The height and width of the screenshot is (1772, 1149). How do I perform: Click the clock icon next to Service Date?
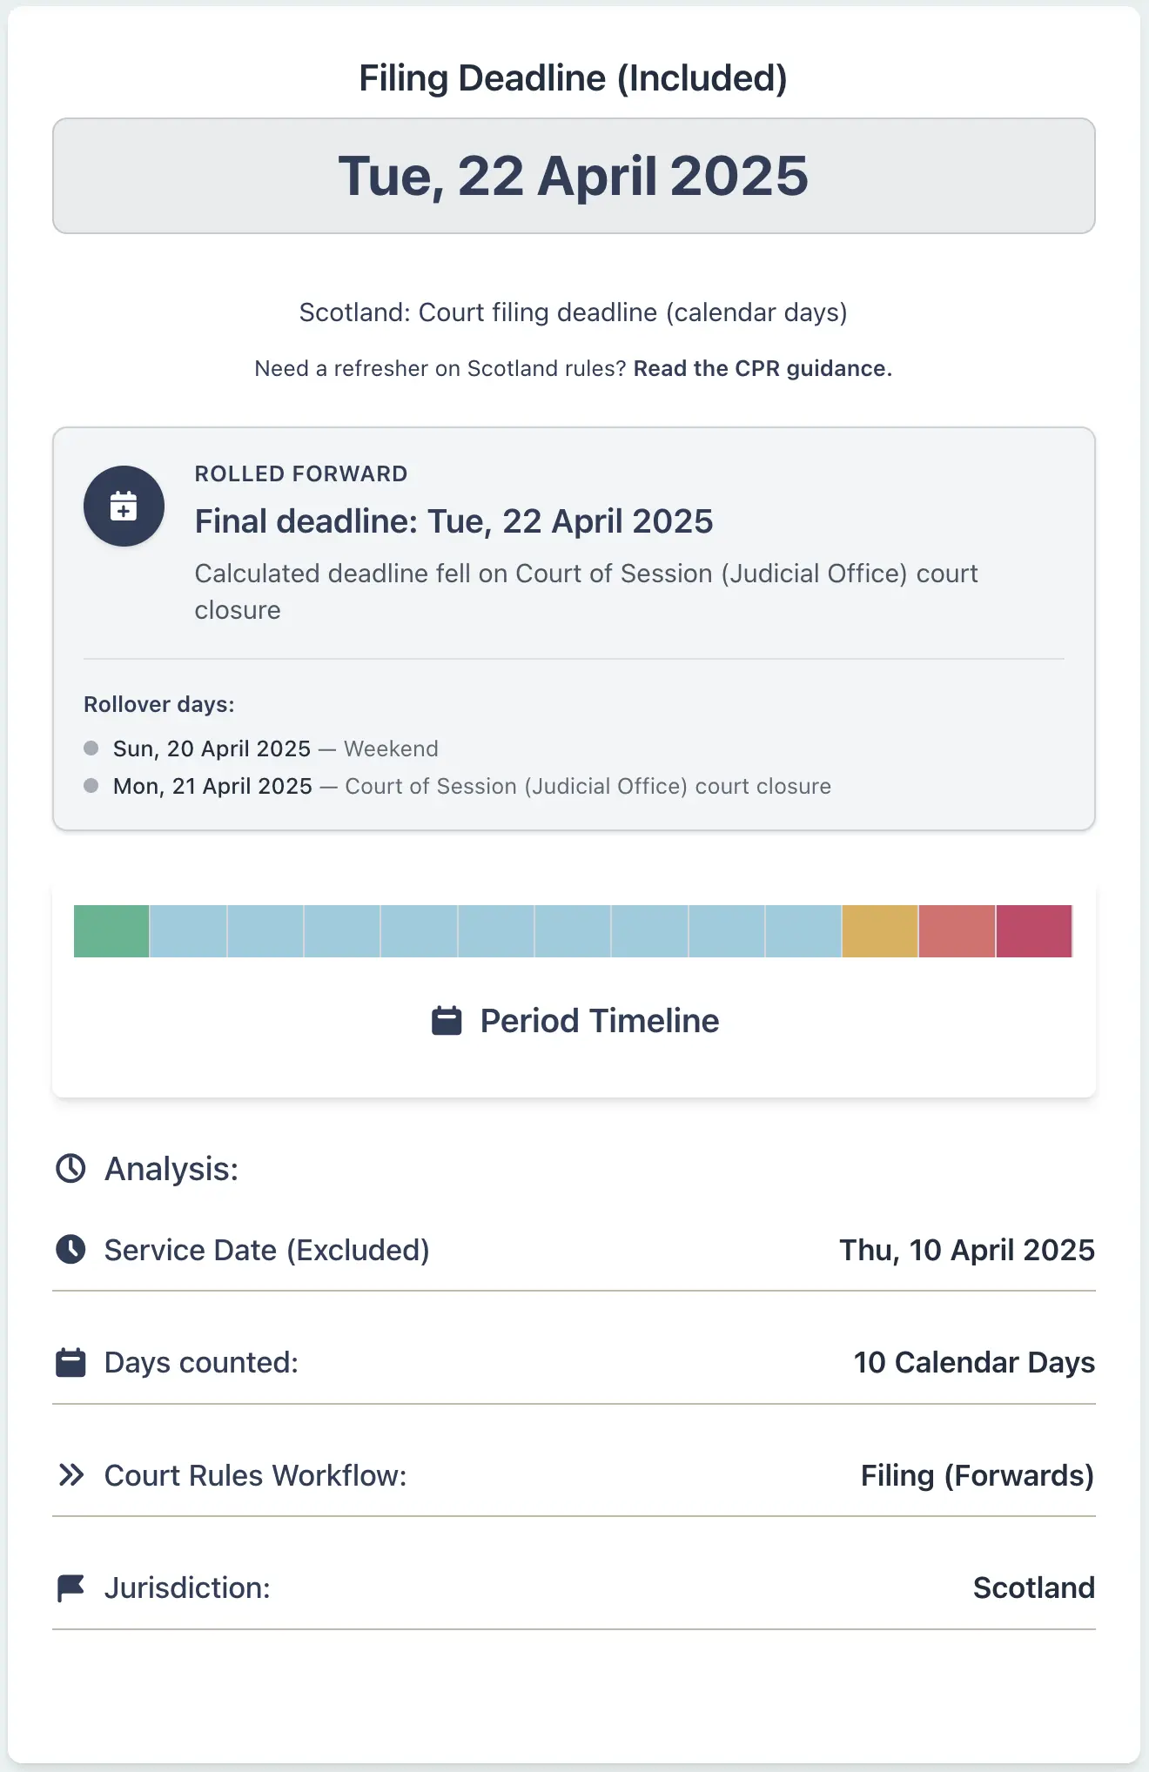[x=71, y=1250]
